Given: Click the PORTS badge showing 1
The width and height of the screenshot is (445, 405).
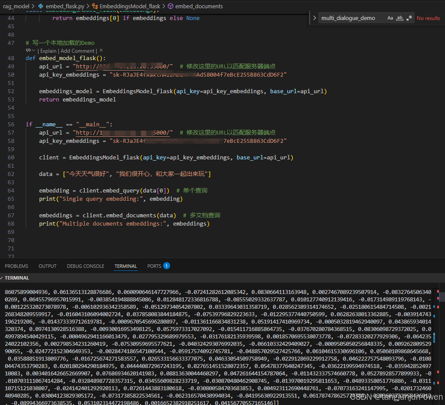Looking at the screenshot, I should 167,266.
